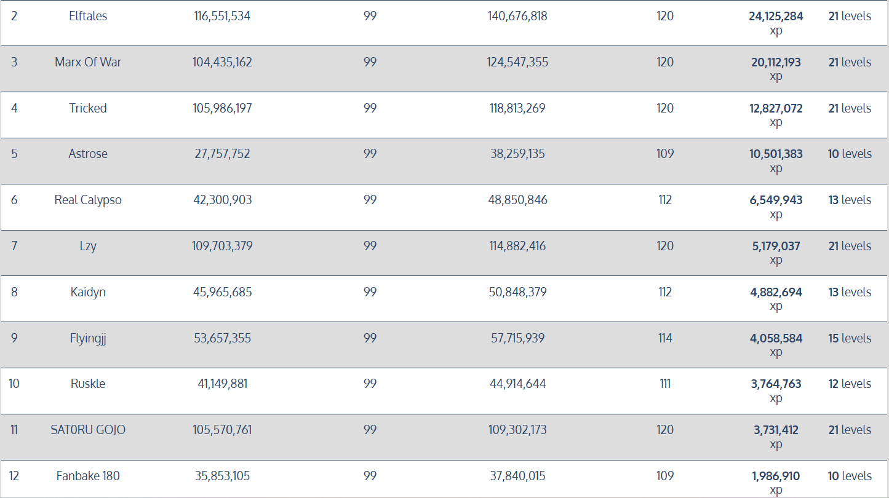Click the 1,986,910 xp gain value
Viewport: 889px width, 498px height.
(x=776, y=476)
